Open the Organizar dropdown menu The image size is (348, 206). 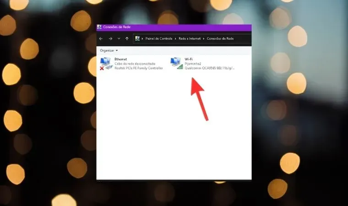109,51
